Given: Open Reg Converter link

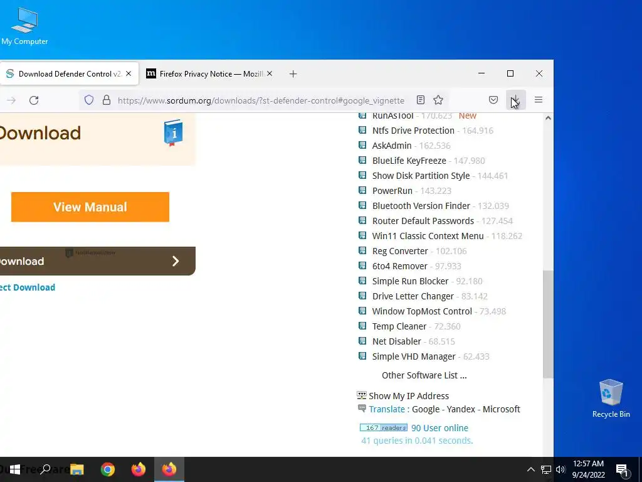Looking at the screenshot, I should (x=400, y=251).
